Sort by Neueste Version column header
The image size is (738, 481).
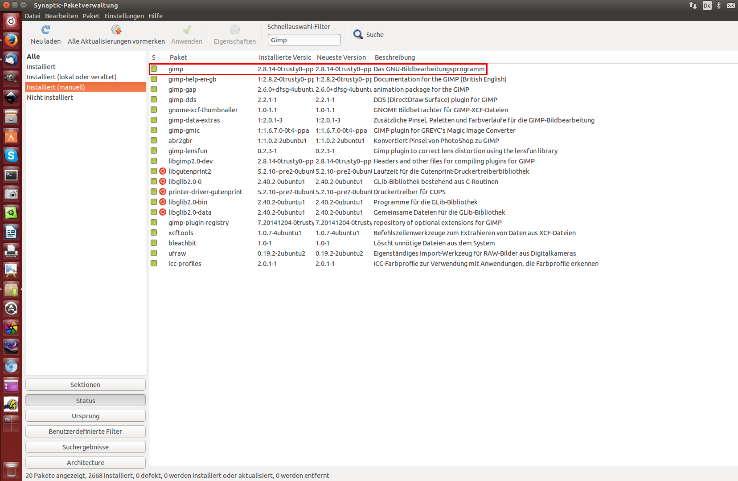point(341,57)
